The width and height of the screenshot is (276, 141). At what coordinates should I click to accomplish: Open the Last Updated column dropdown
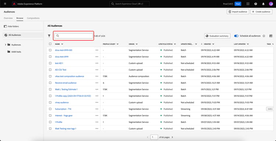tap(248, 44)
